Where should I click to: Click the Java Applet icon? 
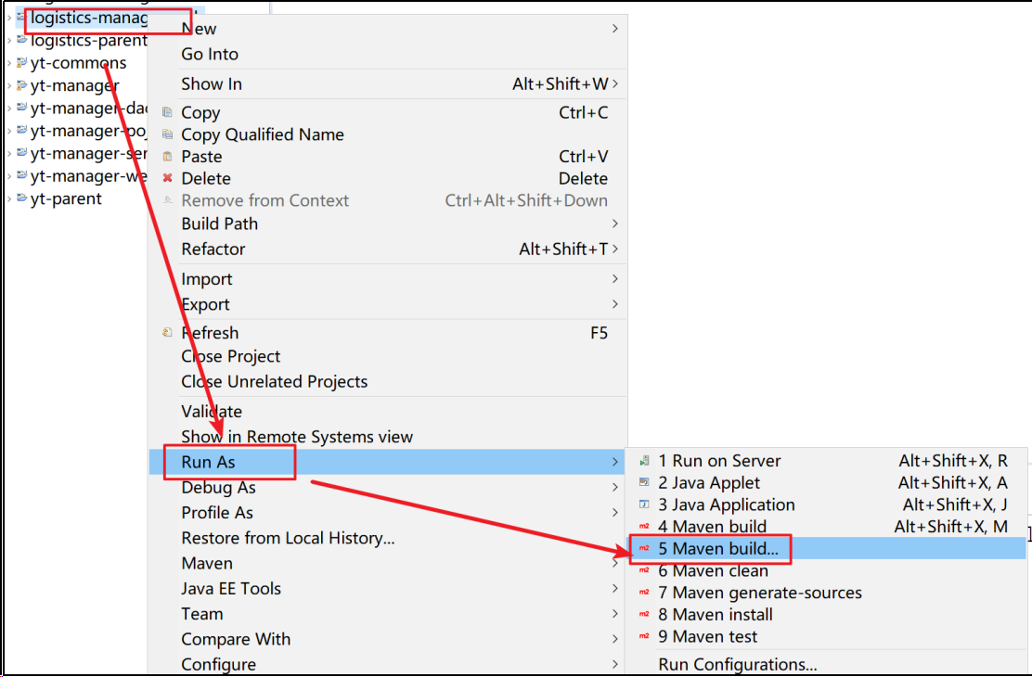[644, 482]
